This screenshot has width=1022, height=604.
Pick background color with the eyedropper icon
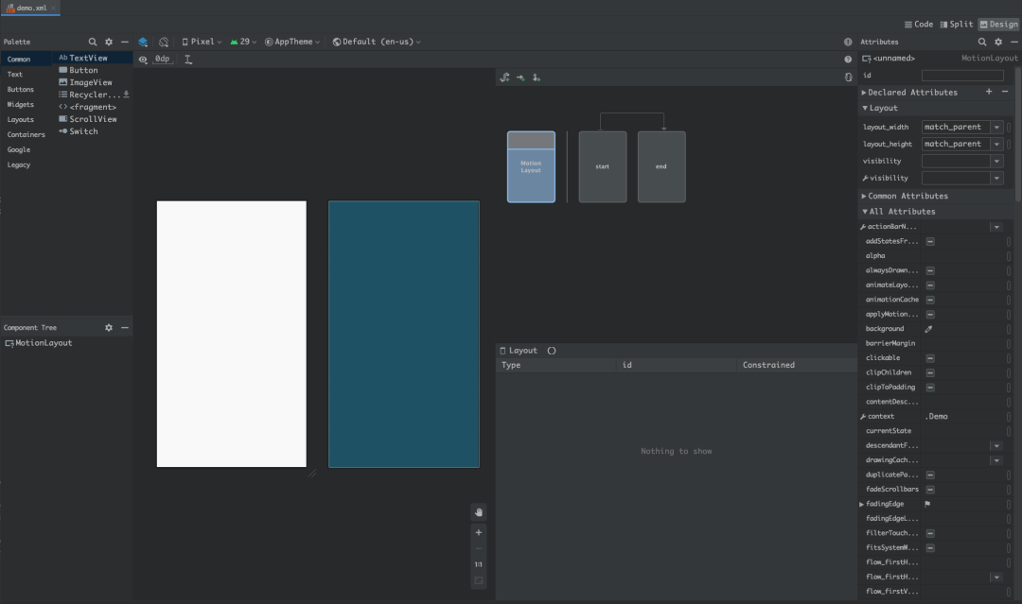(928, 329)
